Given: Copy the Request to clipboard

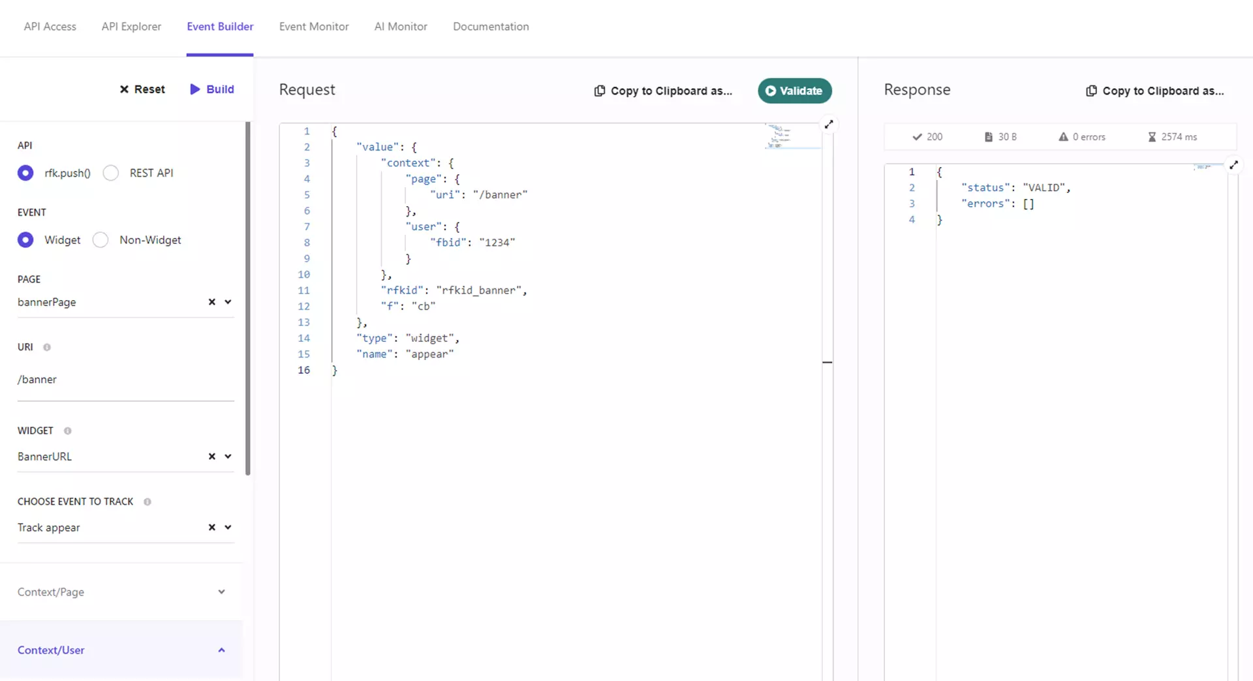Looking at the screenshot, I should click(x=663, y=91).
